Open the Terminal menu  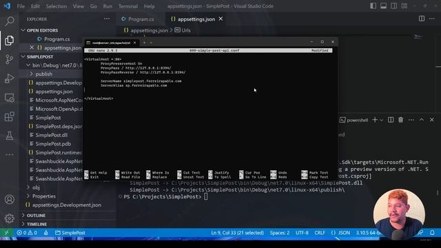tap(128, 6)
